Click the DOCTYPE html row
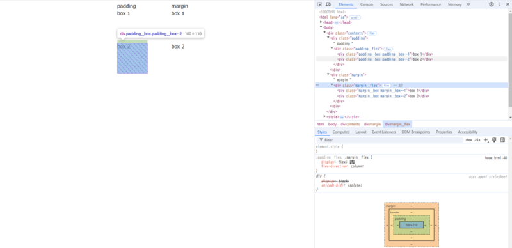 (332, 12)
